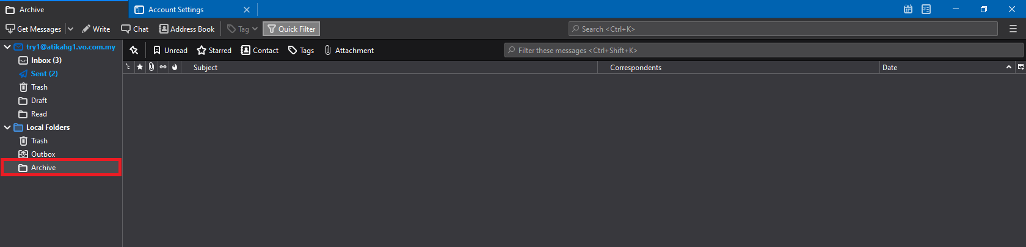Screen dimensions: 1026x247
Task: Collapse the Local Folders tree
Action: point(7,127)
